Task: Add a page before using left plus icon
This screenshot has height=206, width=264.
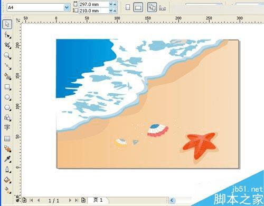Action: [x=24, y=200]
